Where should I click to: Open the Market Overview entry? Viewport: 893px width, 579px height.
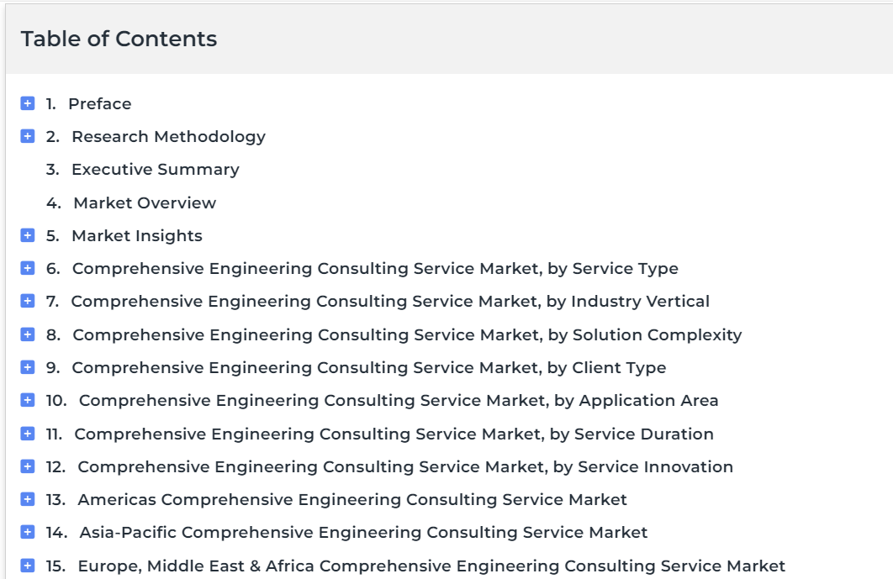(x=145, y=203)
